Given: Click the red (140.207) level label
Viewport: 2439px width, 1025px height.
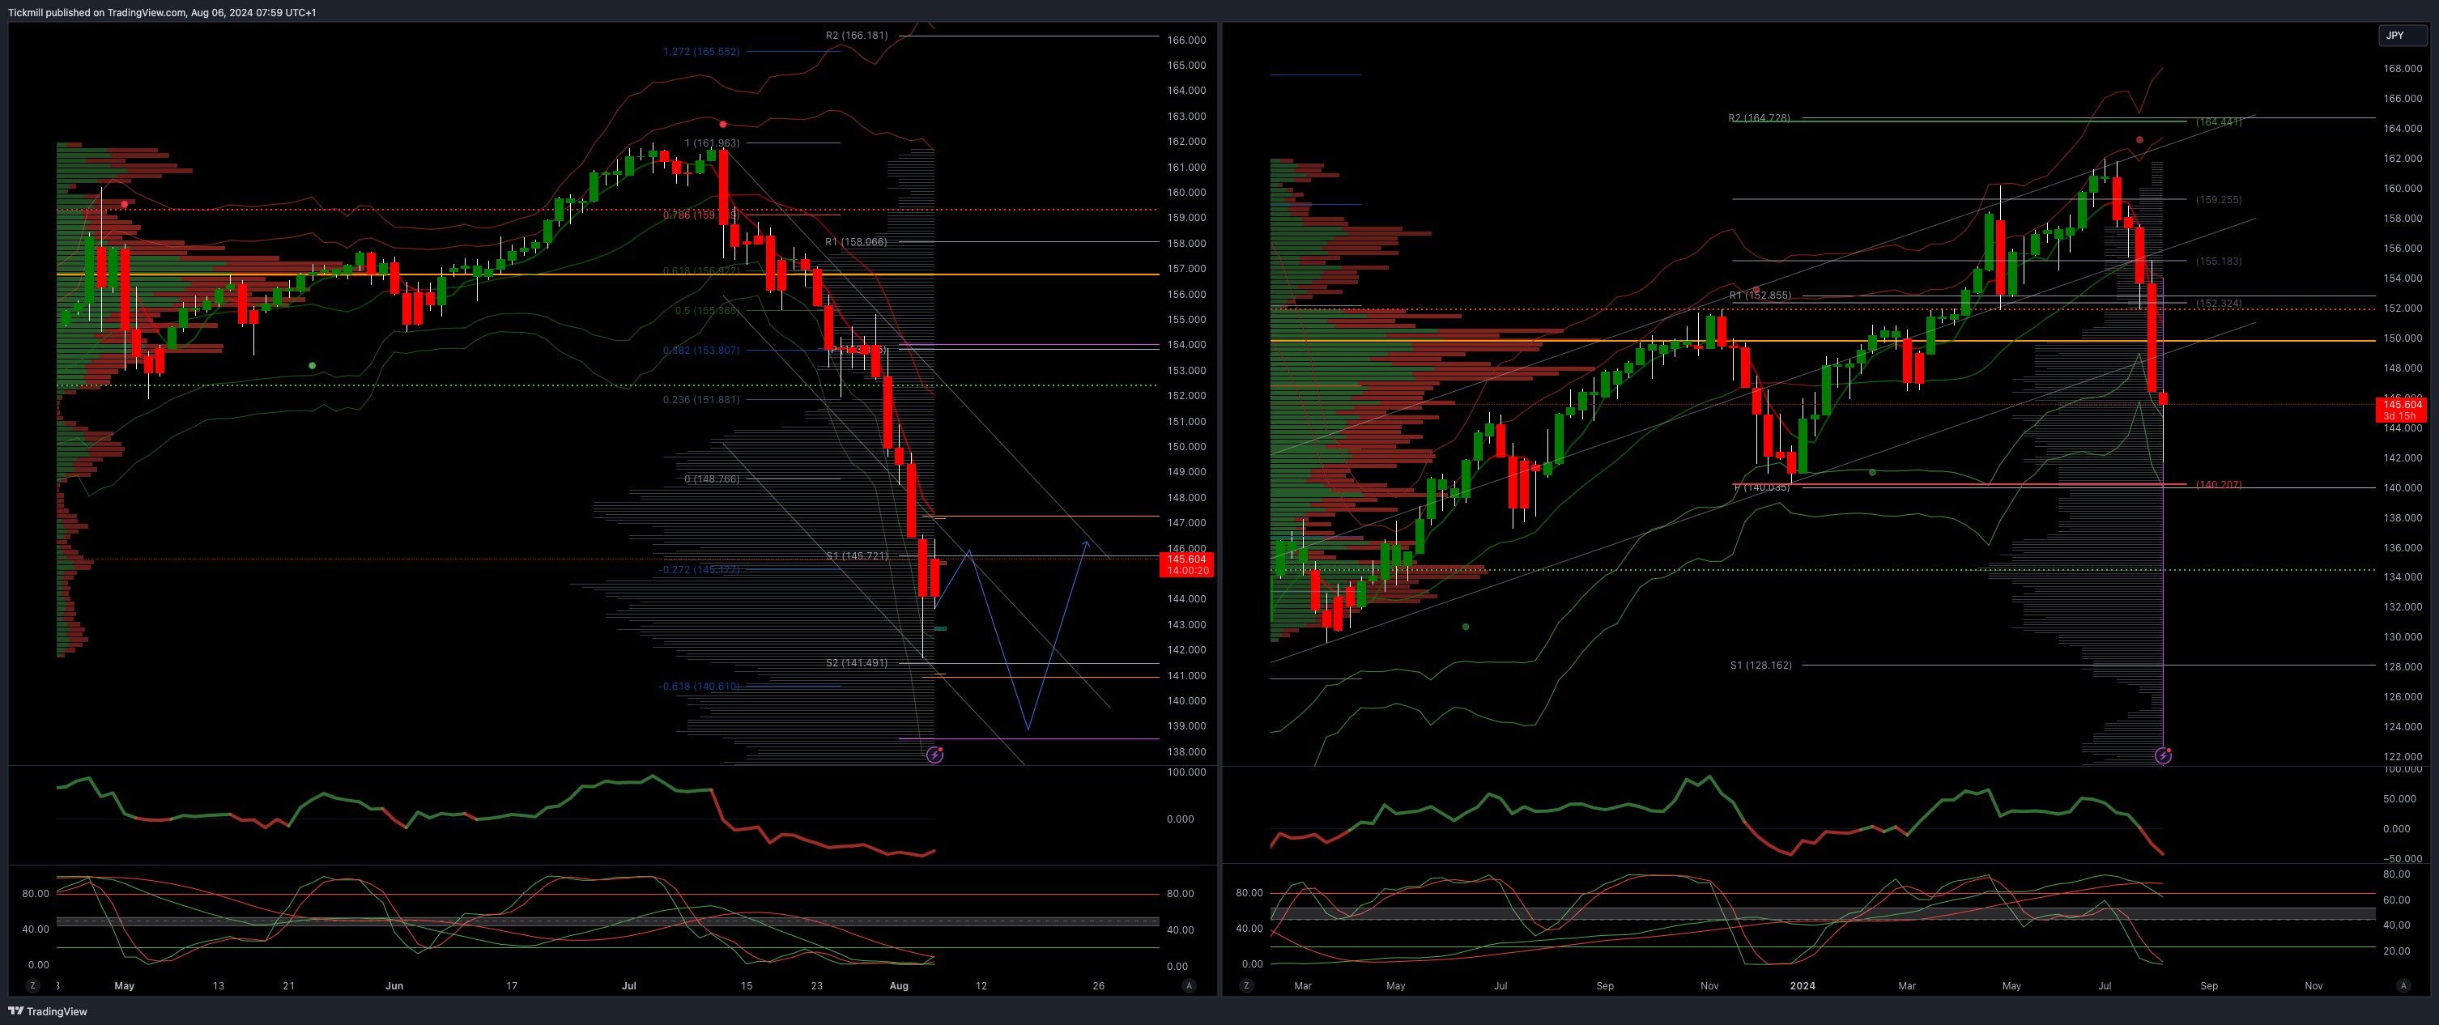Looking at the screenshot, I should tap(2219, 485).
